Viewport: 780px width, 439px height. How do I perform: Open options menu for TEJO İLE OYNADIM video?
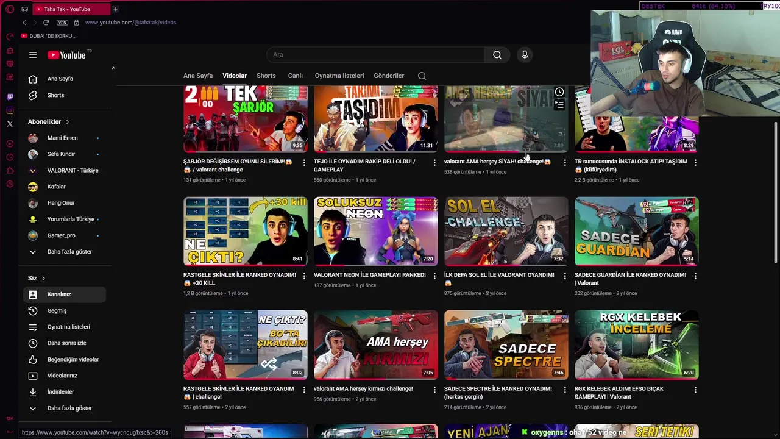click(x=434, y=162)
